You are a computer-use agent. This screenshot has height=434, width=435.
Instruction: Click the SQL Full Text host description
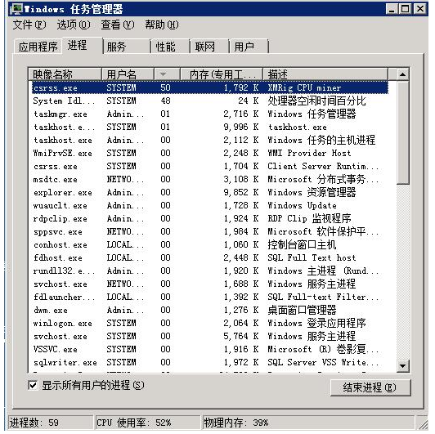coord(312,257)
